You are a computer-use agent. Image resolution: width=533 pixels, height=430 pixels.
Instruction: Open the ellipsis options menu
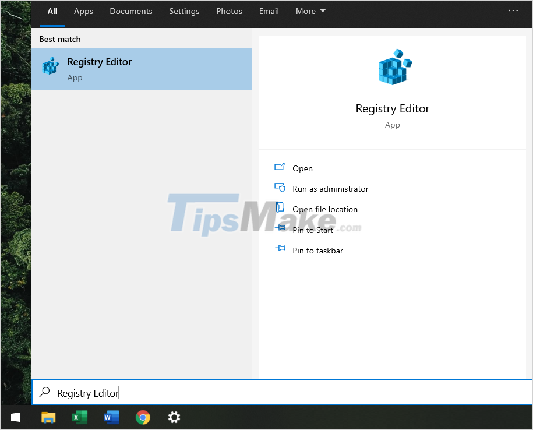click(x=513, y=10)
